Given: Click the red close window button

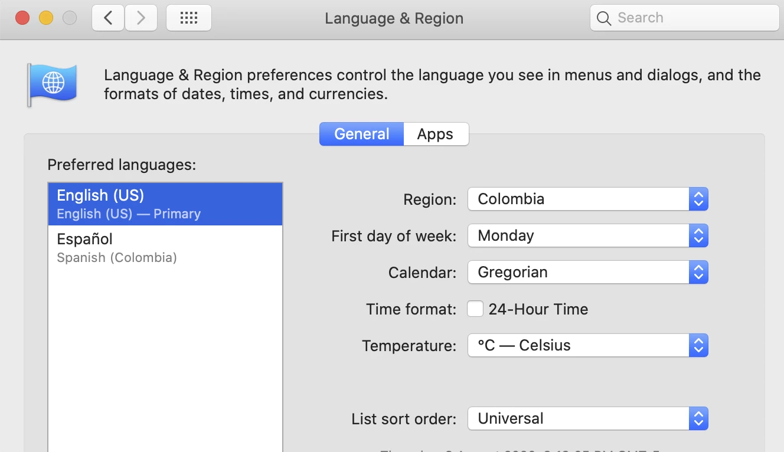Looking at the screenshot, I should click(22, 18).
